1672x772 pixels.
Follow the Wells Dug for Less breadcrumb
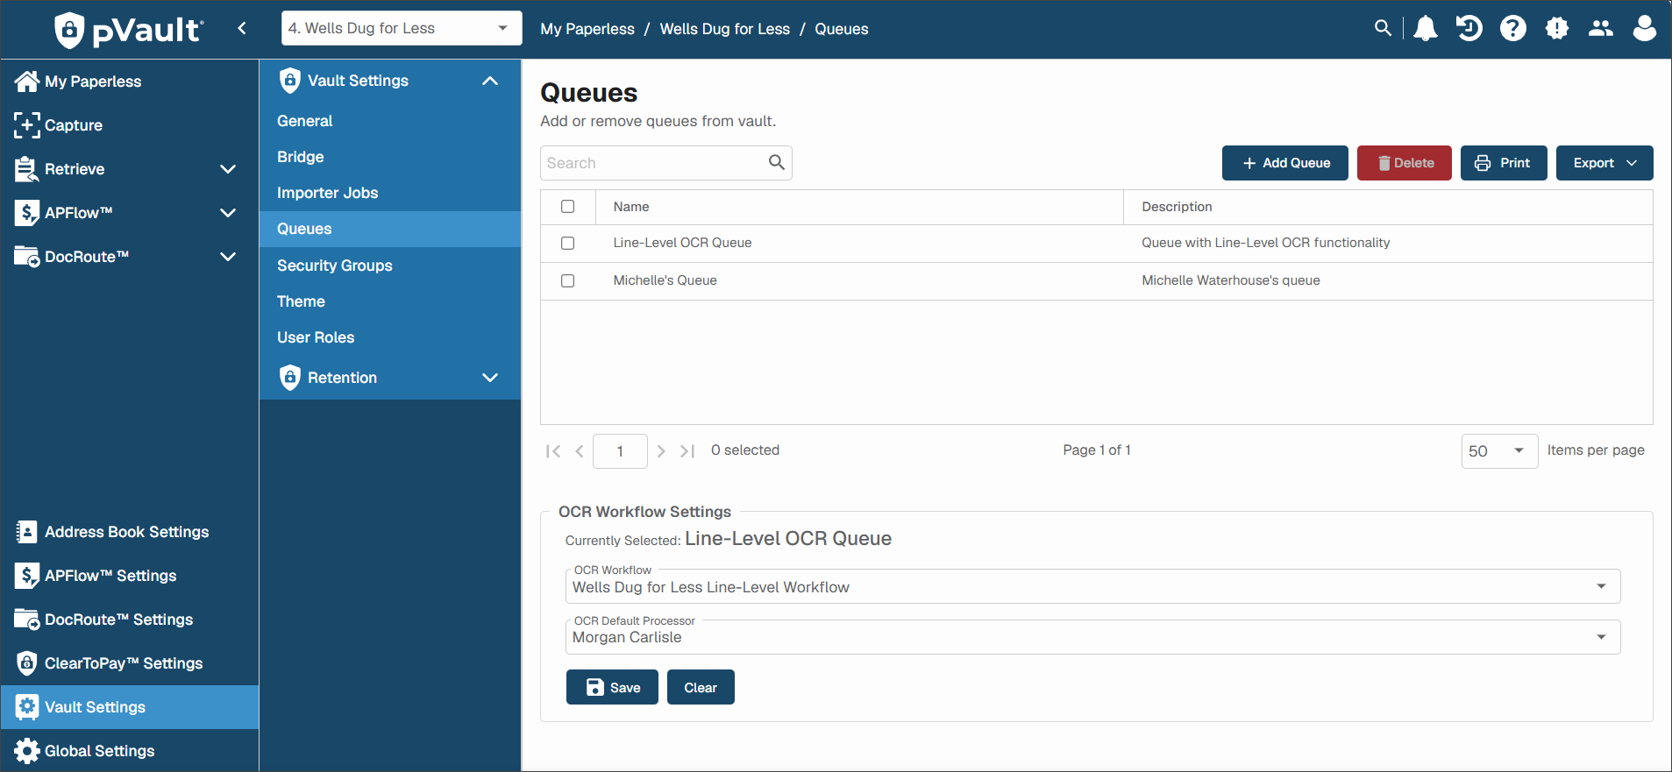(725, 29)
